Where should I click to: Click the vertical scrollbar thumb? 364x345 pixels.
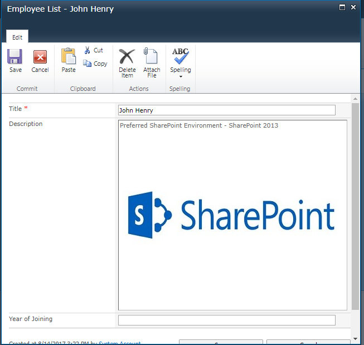pyautogui.click(x=355, y=206)
